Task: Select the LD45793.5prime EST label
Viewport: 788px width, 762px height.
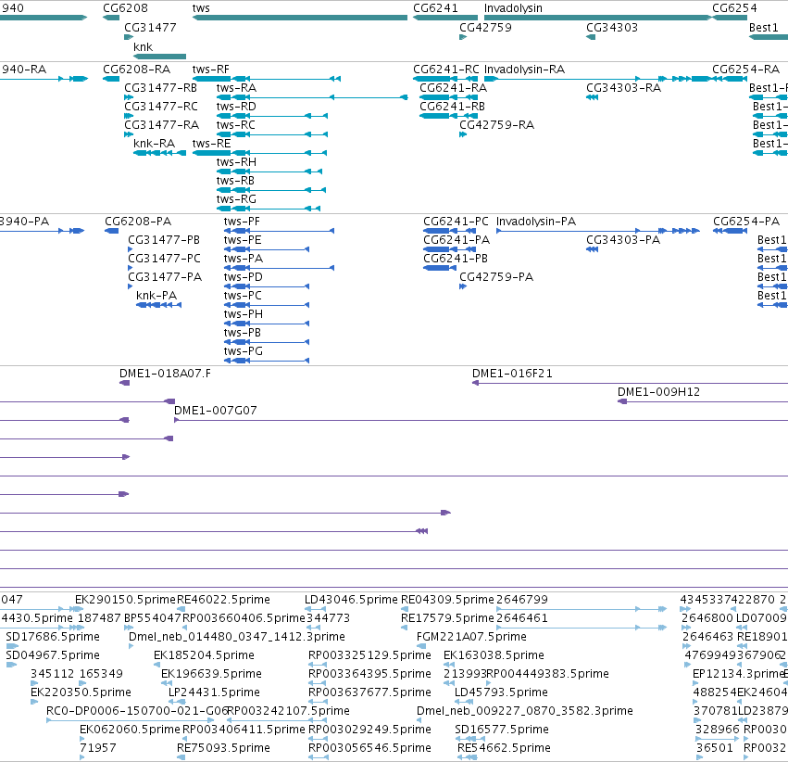Action: click(501, 692)
